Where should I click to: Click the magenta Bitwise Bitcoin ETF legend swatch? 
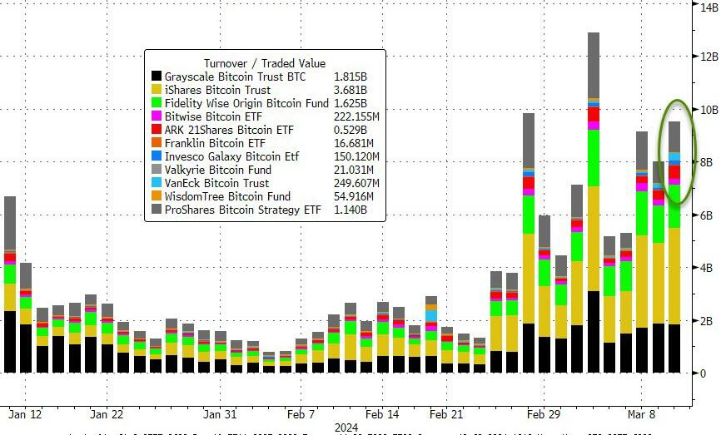pos(157,116)
